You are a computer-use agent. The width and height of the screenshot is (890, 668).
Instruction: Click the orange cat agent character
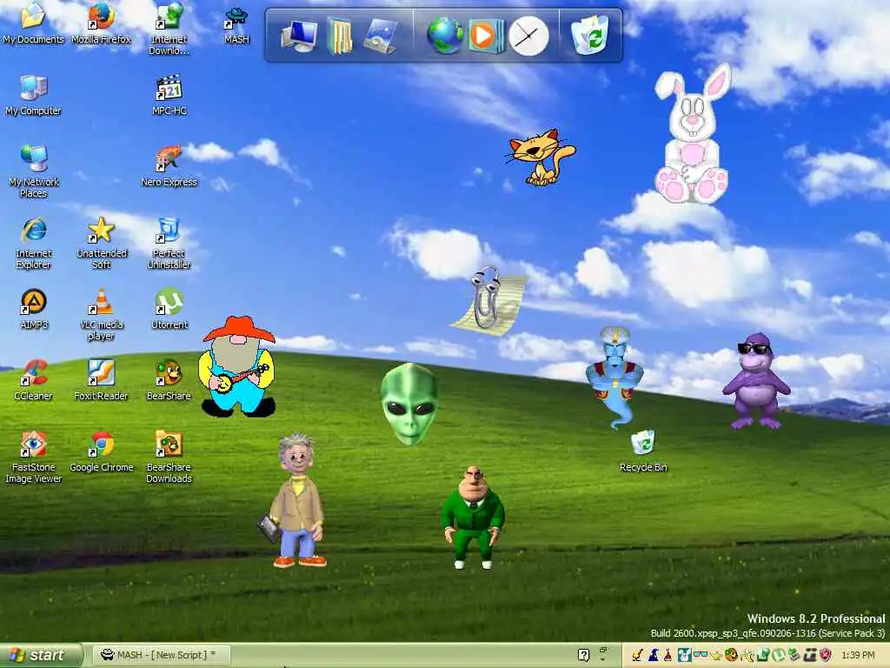click(x=541, y=157)
